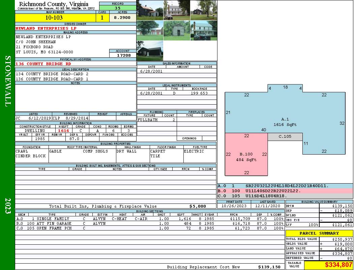Click effective year 1985 in building information
The width and height of the screenshot is (354, 270).
point(40,139)
